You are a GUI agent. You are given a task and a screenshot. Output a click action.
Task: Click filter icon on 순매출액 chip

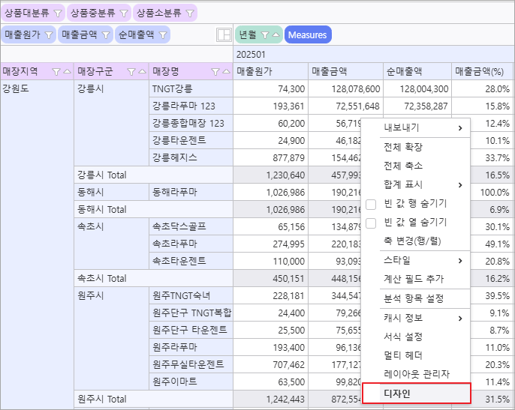click(x=163, y=34)
